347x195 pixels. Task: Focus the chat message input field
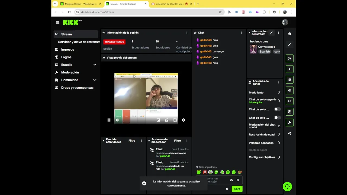tap(219, 180)
